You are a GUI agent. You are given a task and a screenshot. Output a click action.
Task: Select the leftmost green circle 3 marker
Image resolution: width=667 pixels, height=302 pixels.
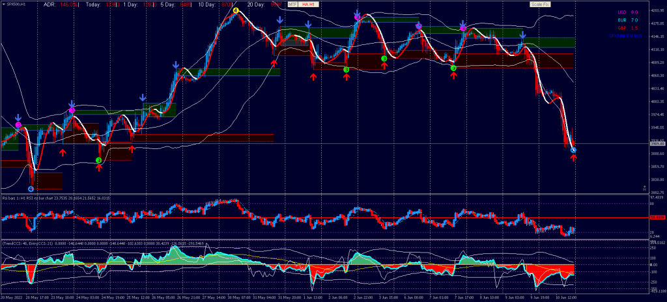pyautogui.click(x=99, y=160)
